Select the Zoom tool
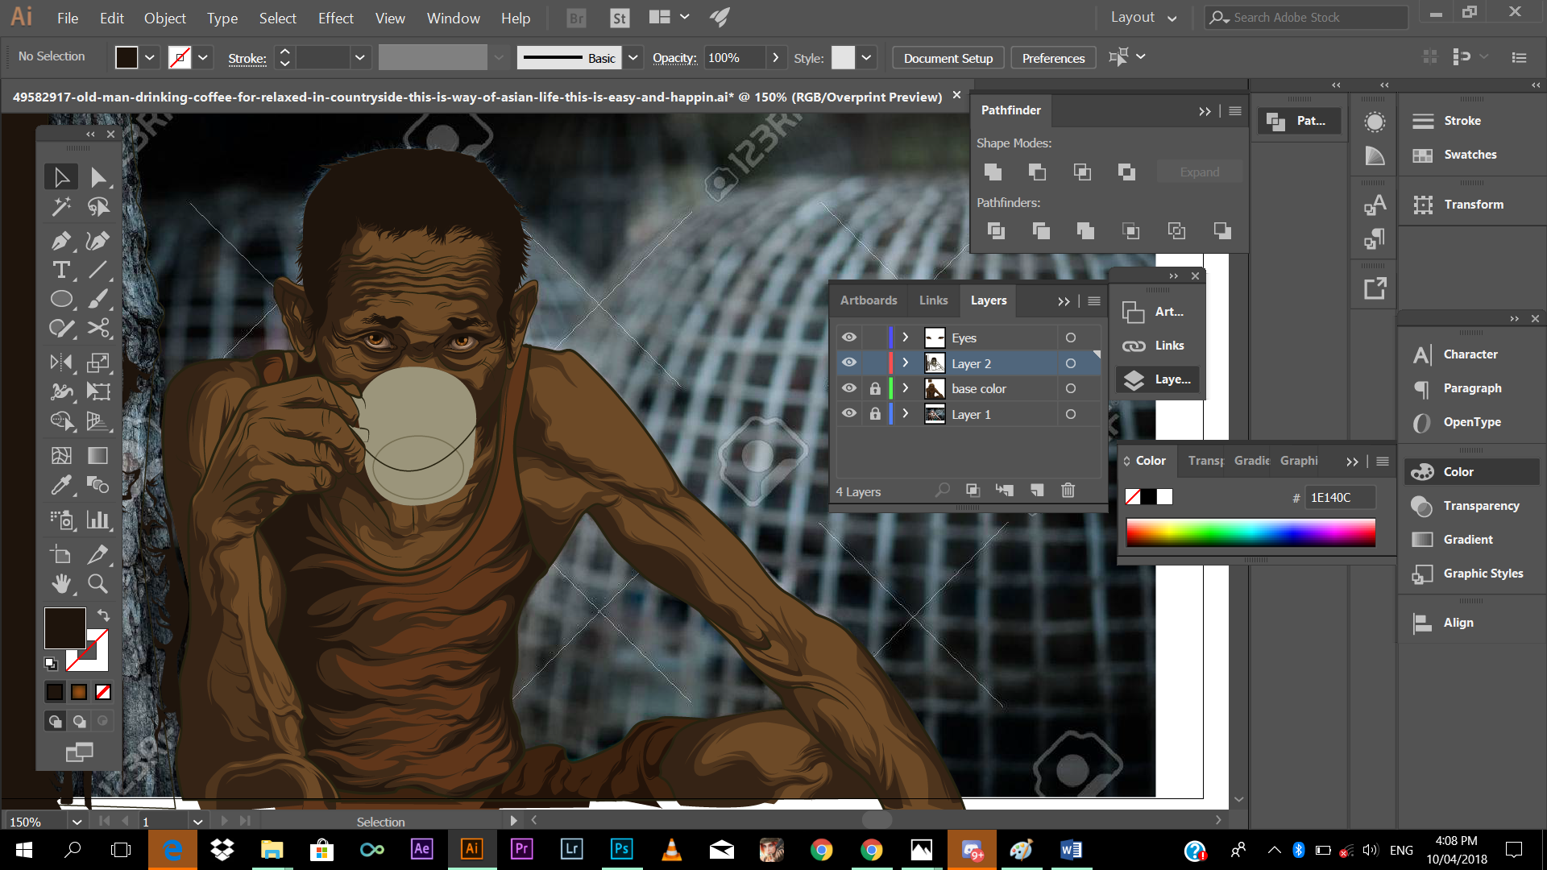 pyautogui.click(x=98, y=583)
